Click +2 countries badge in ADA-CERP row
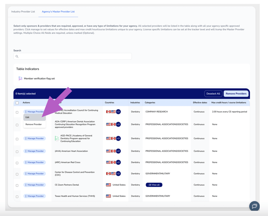Viewport: 268px width, 216px height. [x=118, y=124]
